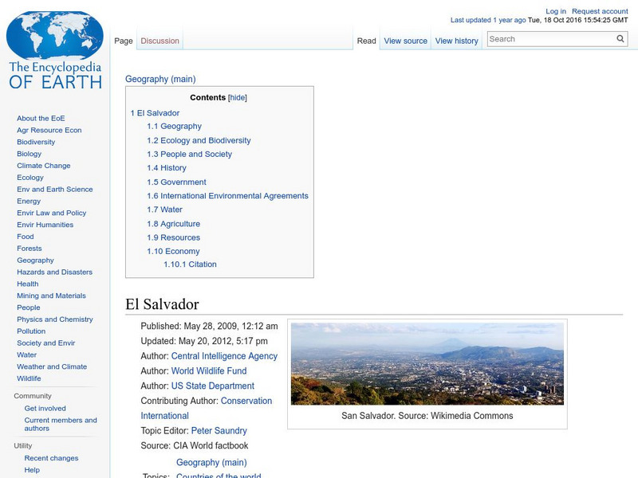
Task: Open Food sidebar topic
Action: pos(26,236)
